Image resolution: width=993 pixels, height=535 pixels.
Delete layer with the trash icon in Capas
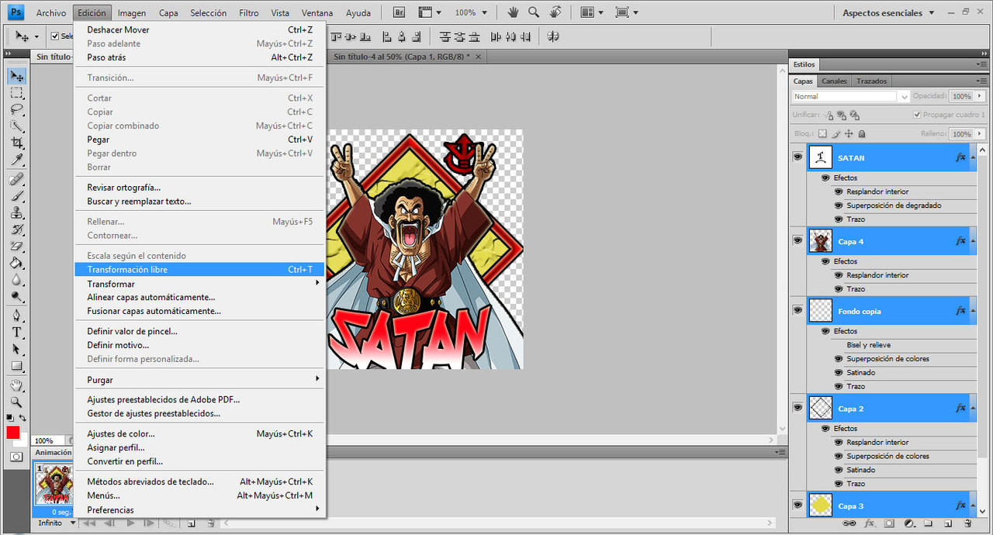click(x=967, y=524)
